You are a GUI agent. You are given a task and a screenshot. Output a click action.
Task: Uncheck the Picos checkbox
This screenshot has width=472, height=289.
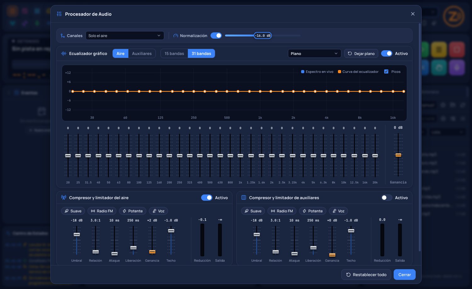386,72
